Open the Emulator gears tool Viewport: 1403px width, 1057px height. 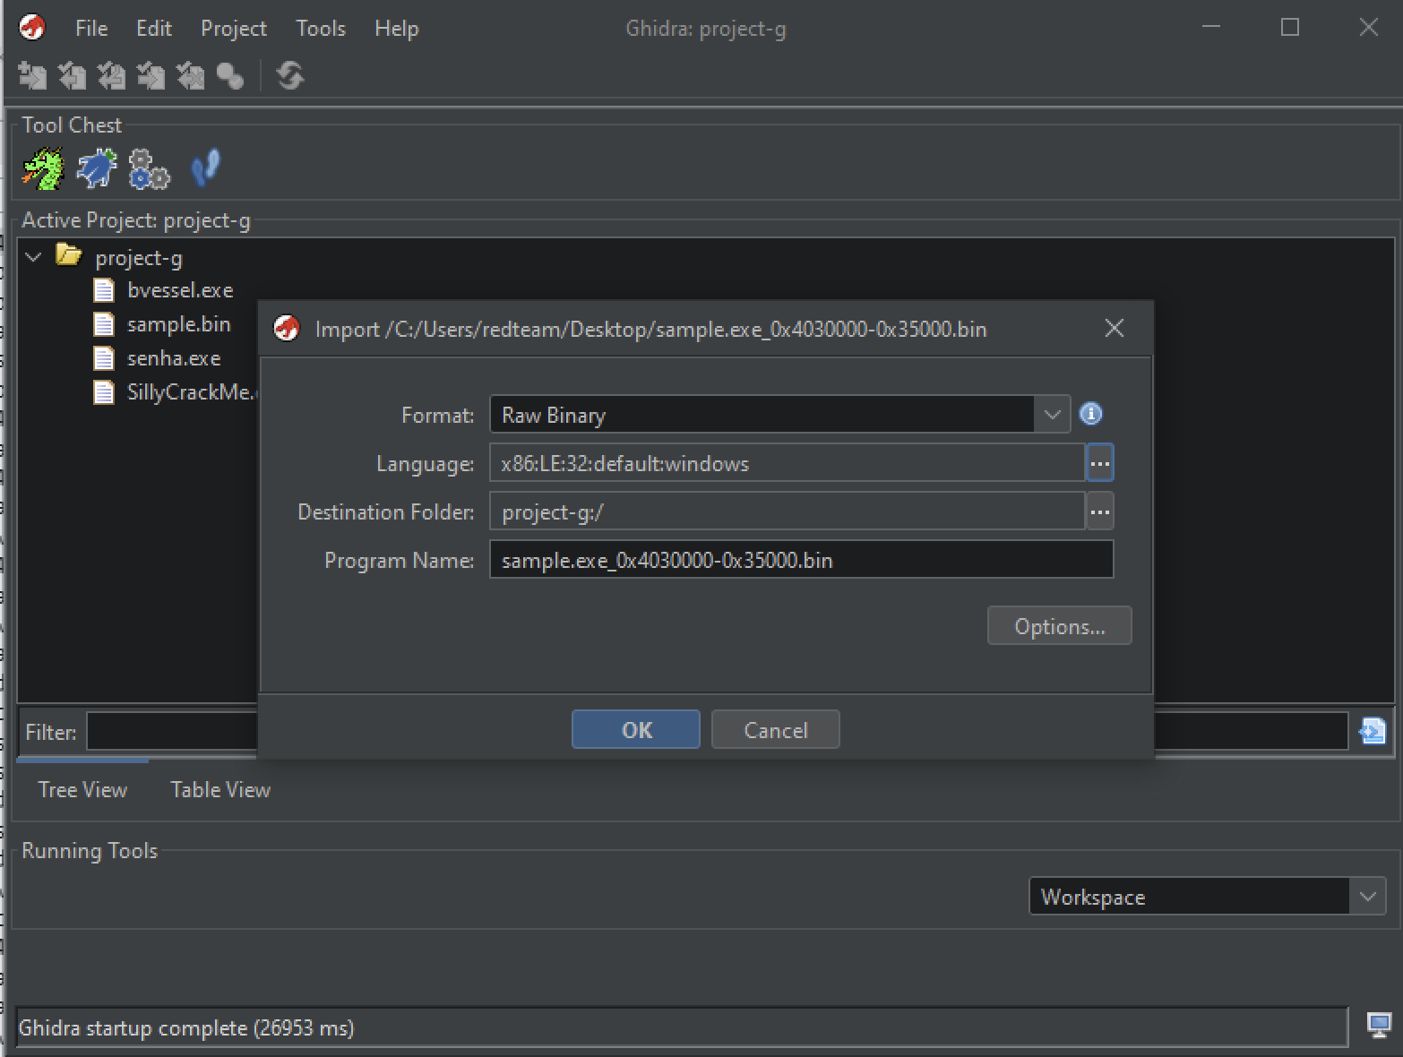click(149, 168)
